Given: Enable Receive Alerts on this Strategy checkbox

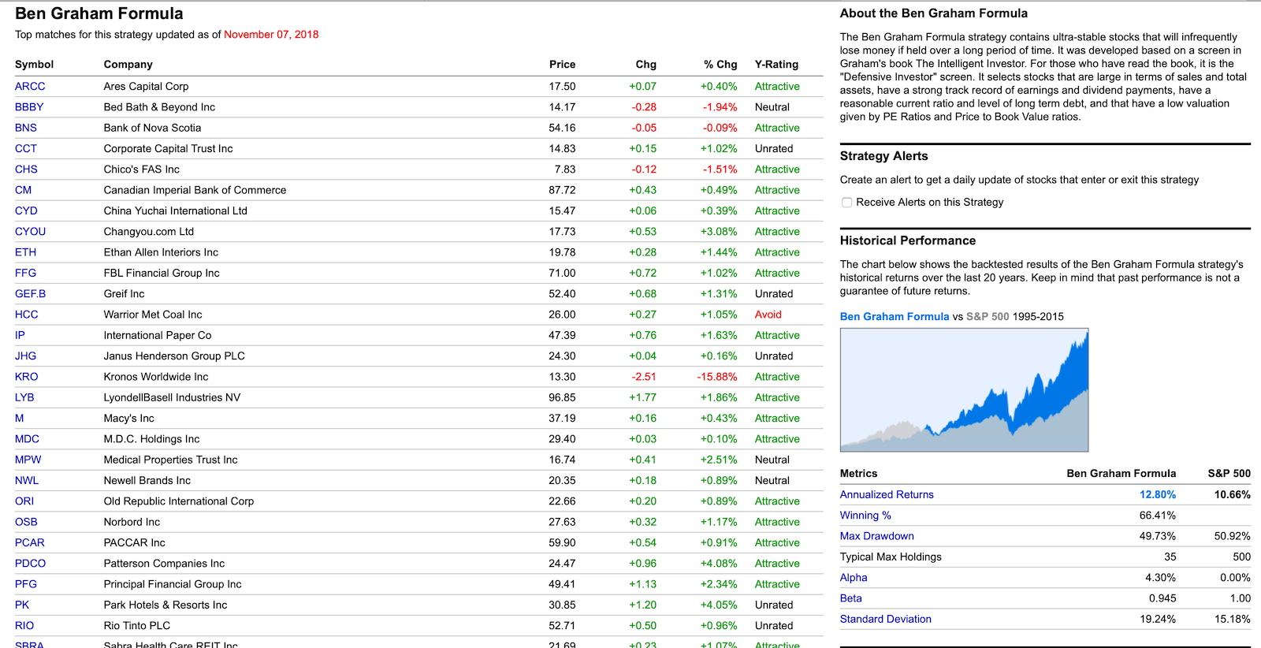Looking at the screenshot, I should (846, 203).
